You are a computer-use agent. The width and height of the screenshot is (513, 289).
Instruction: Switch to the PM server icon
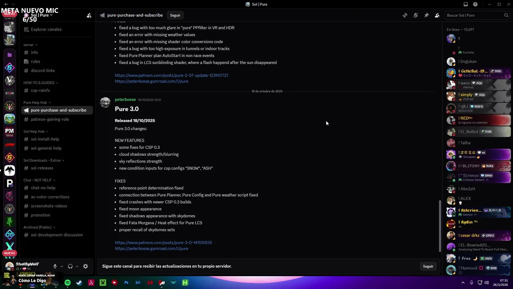[x=10, y=132]
